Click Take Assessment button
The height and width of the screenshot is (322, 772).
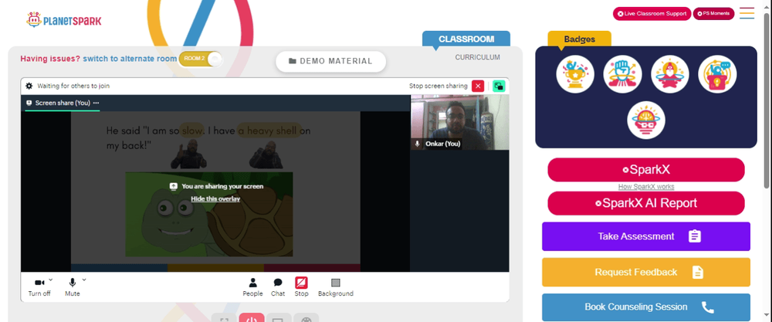(646, 236)
